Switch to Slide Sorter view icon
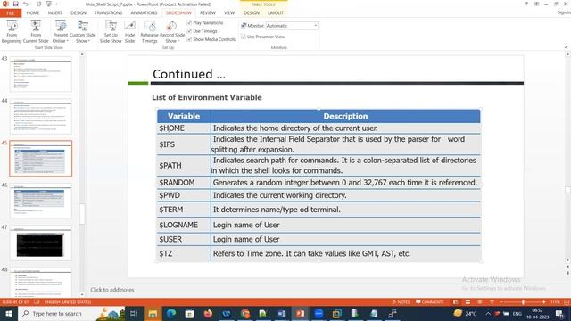The image size is (571, 321). [x=468, y=302]
